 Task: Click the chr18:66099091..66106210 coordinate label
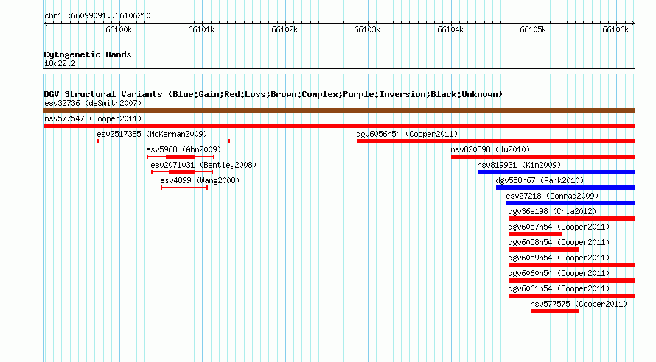(97, 15)
